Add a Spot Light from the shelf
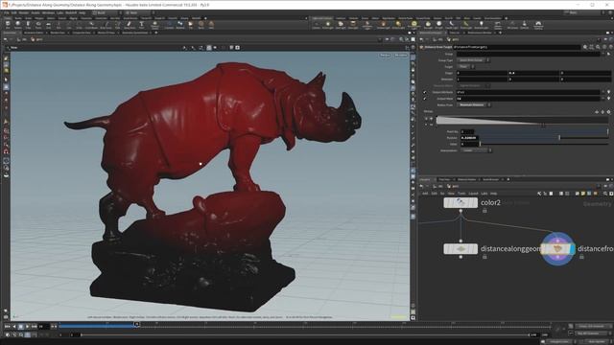 click(341, 25)
